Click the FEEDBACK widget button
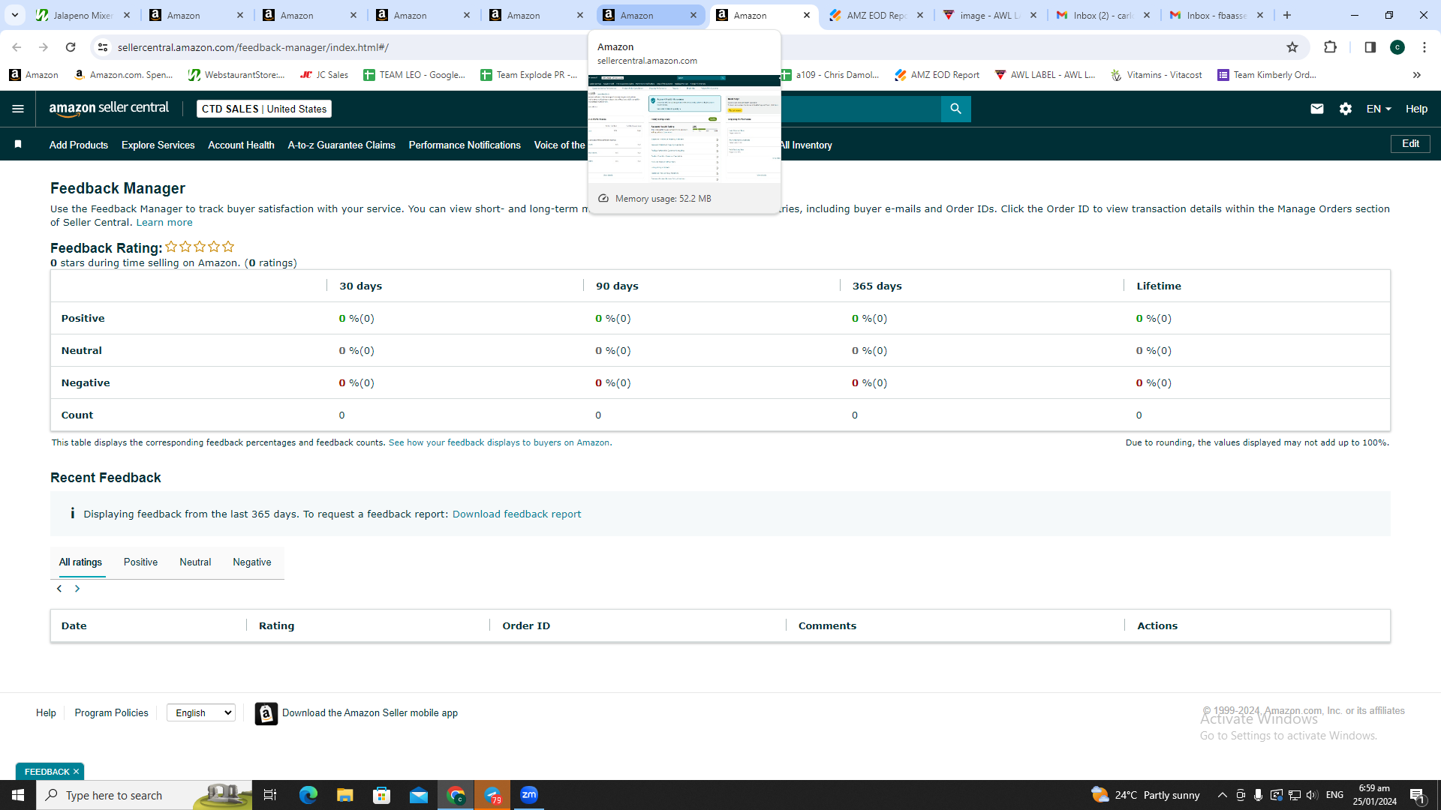This screenshot has width=1441, height=810. pos(47,772)
